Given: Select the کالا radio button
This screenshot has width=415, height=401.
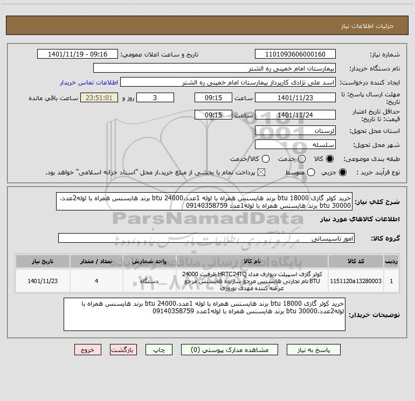Looking at the screenshot, I should tap(330, 159).
